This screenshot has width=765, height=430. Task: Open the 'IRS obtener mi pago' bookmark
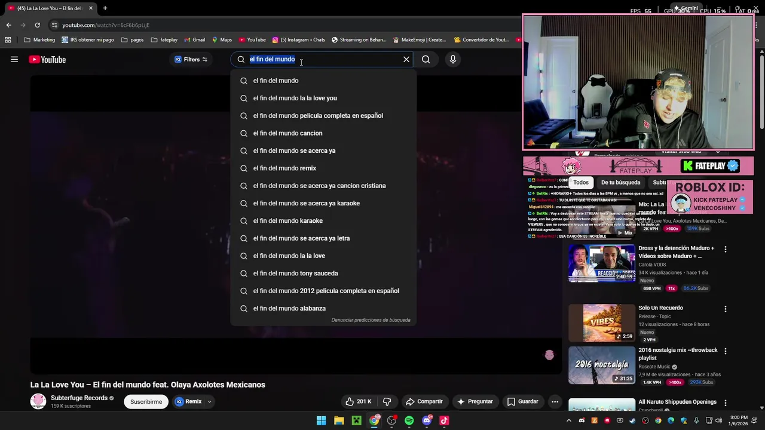(x=88, y=40)
